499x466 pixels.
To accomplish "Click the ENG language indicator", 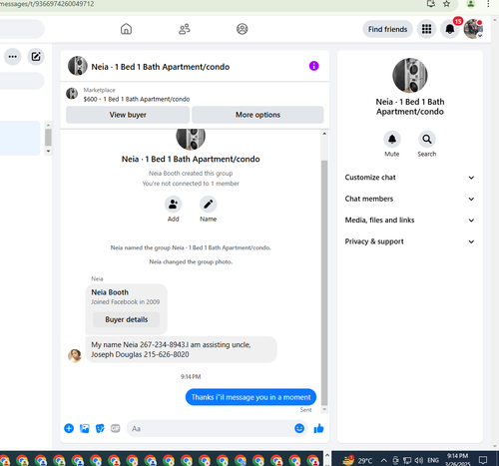I will 433,460.
